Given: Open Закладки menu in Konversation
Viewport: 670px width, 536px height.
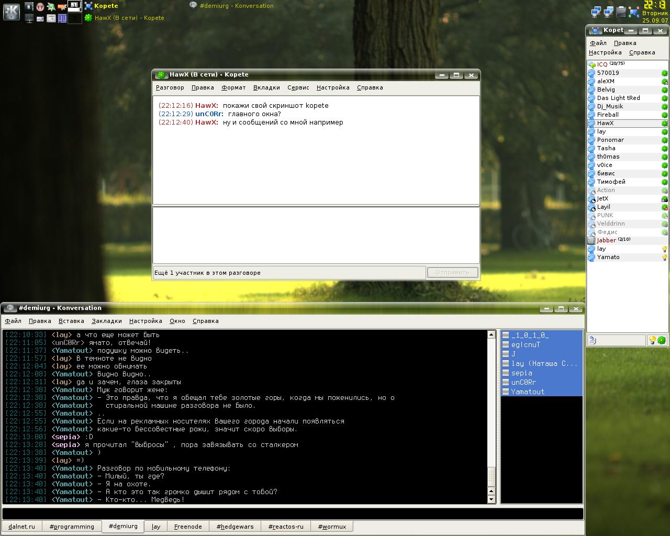Looking at the screenshot, I should pos(106,321).
